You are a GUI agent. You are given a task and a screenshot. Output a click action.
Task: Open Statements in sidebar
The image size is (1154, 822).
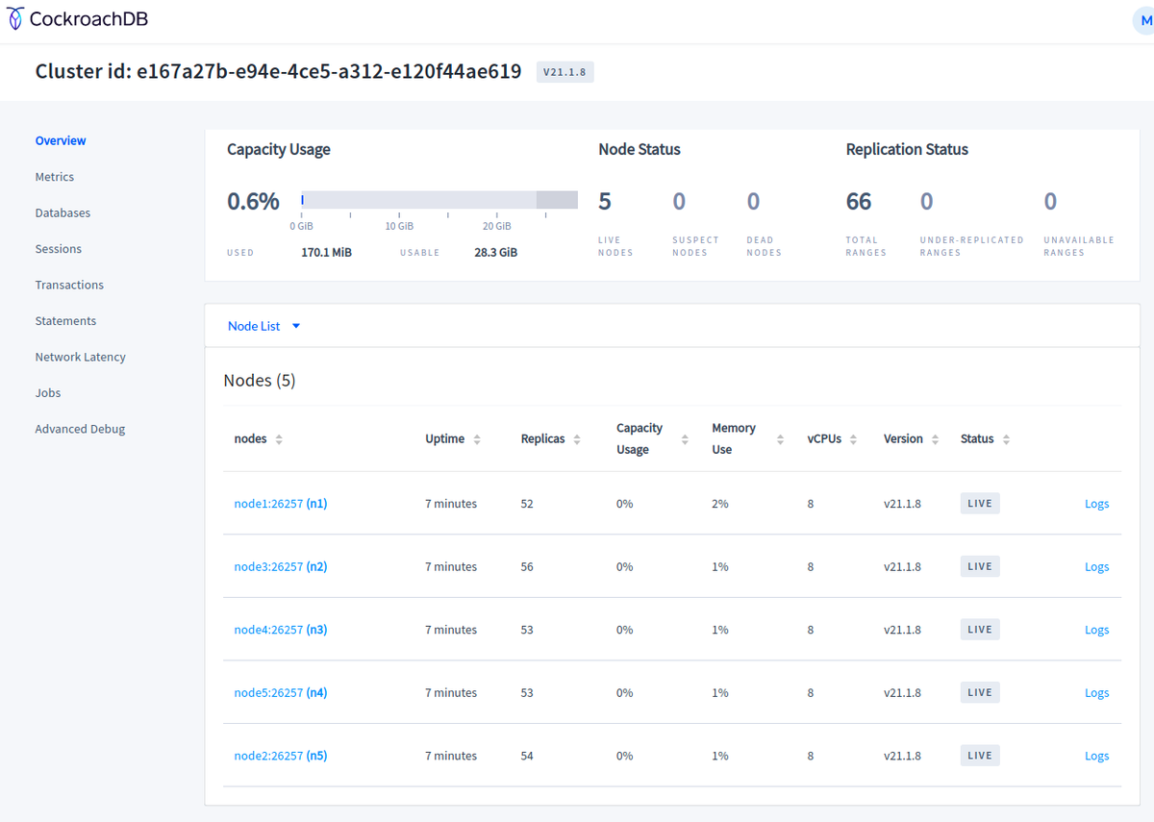pyautogui.click(x=65, y=321)
